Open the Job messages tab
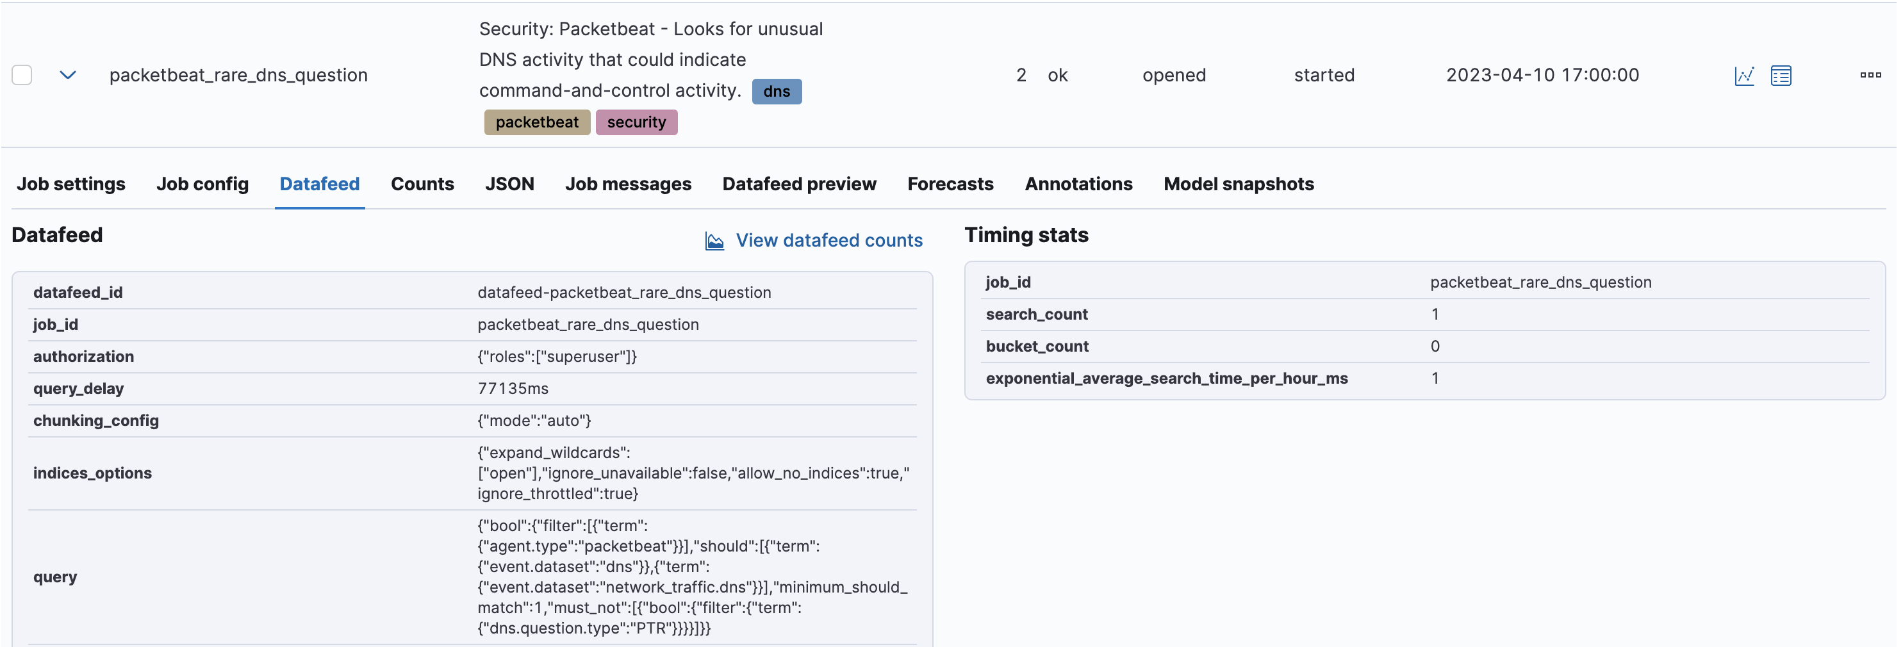 [628, 184]
